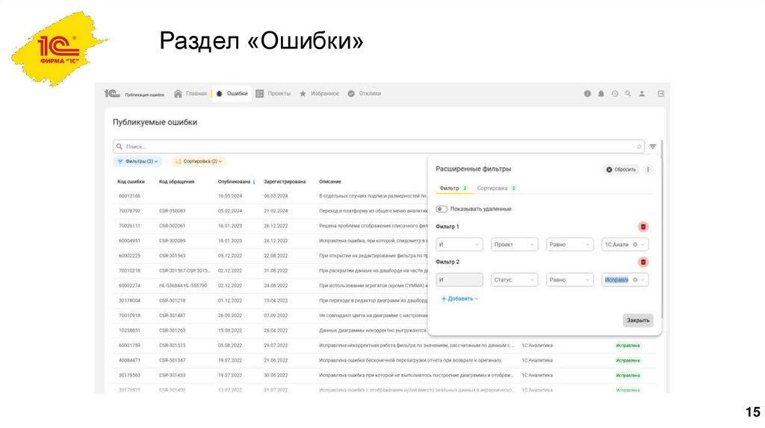Select error code 70078792
Image resolution: width=765 pixels, height=428 pixels.
pyautogui.click(x=129, y=211)
